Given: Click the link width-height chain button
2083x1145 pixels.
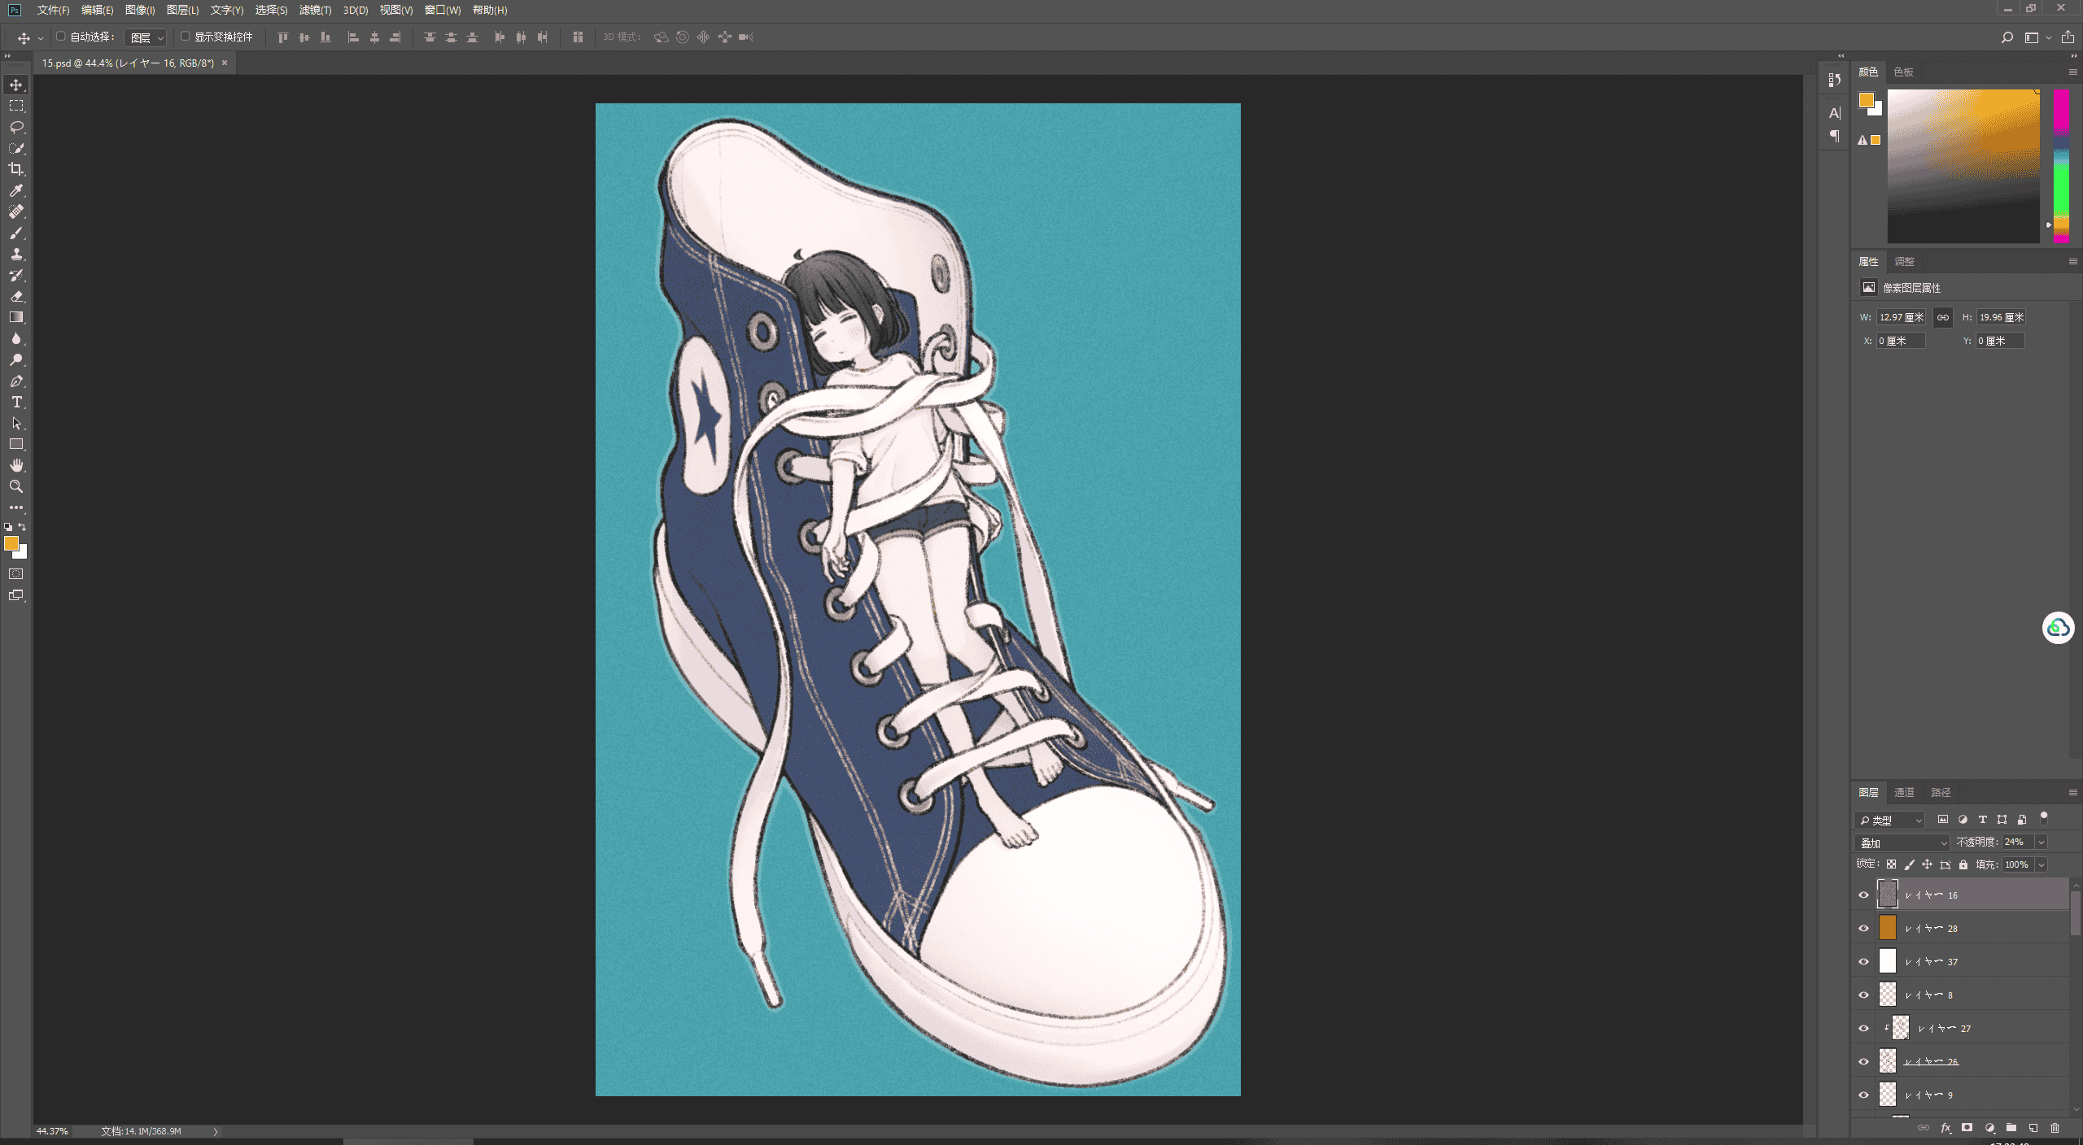Looking at the screenshot, I should click(x=1943, y=317).
